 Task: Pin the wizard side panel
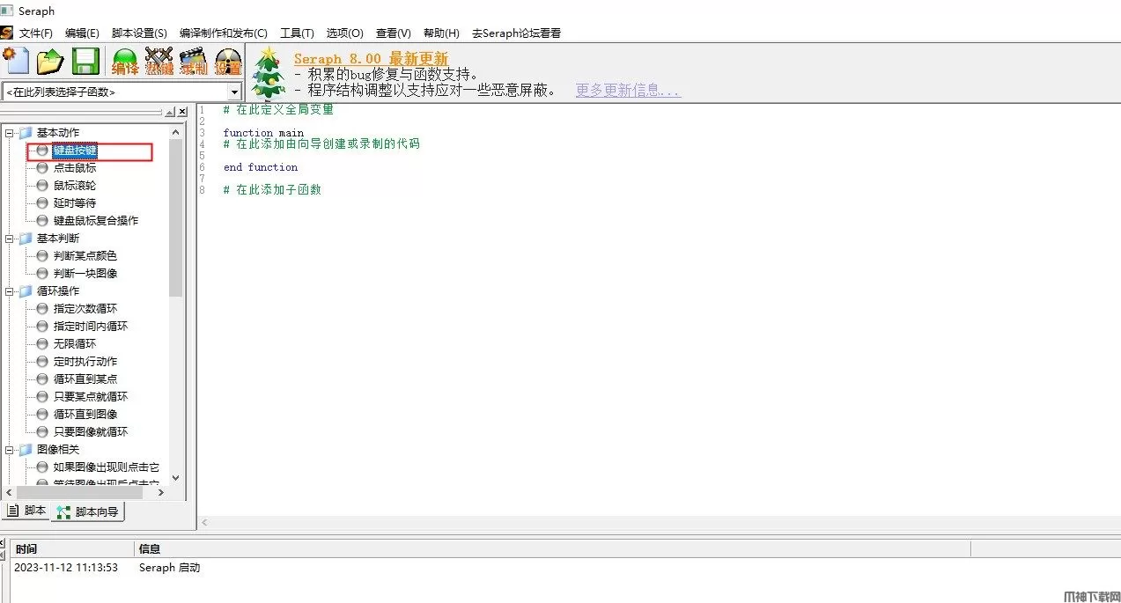(x=169, y=112)
